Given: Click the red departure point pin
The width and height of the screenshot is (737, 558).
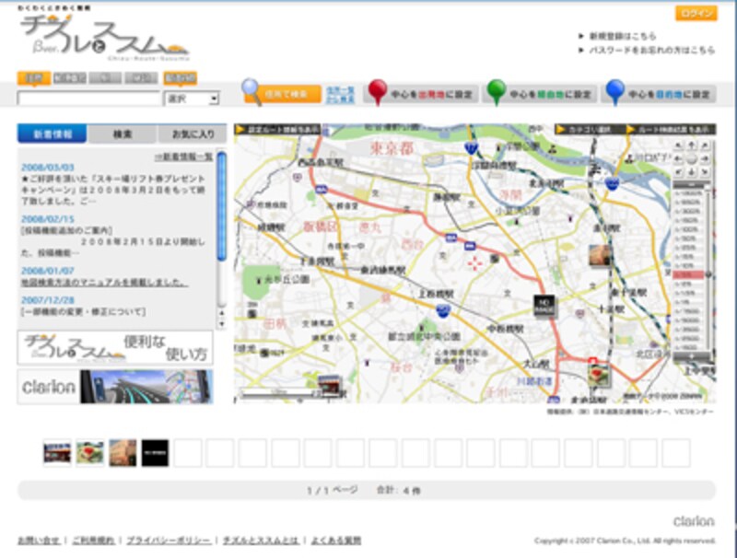Looking at the screenshot, I should pyautogui.click(x=377, y=92).
